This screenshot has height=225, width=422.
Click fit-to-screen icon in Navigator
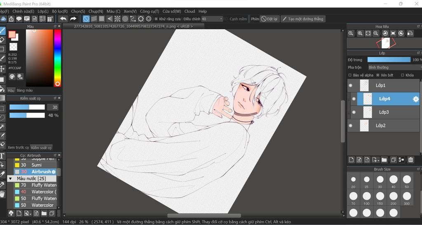368,33
